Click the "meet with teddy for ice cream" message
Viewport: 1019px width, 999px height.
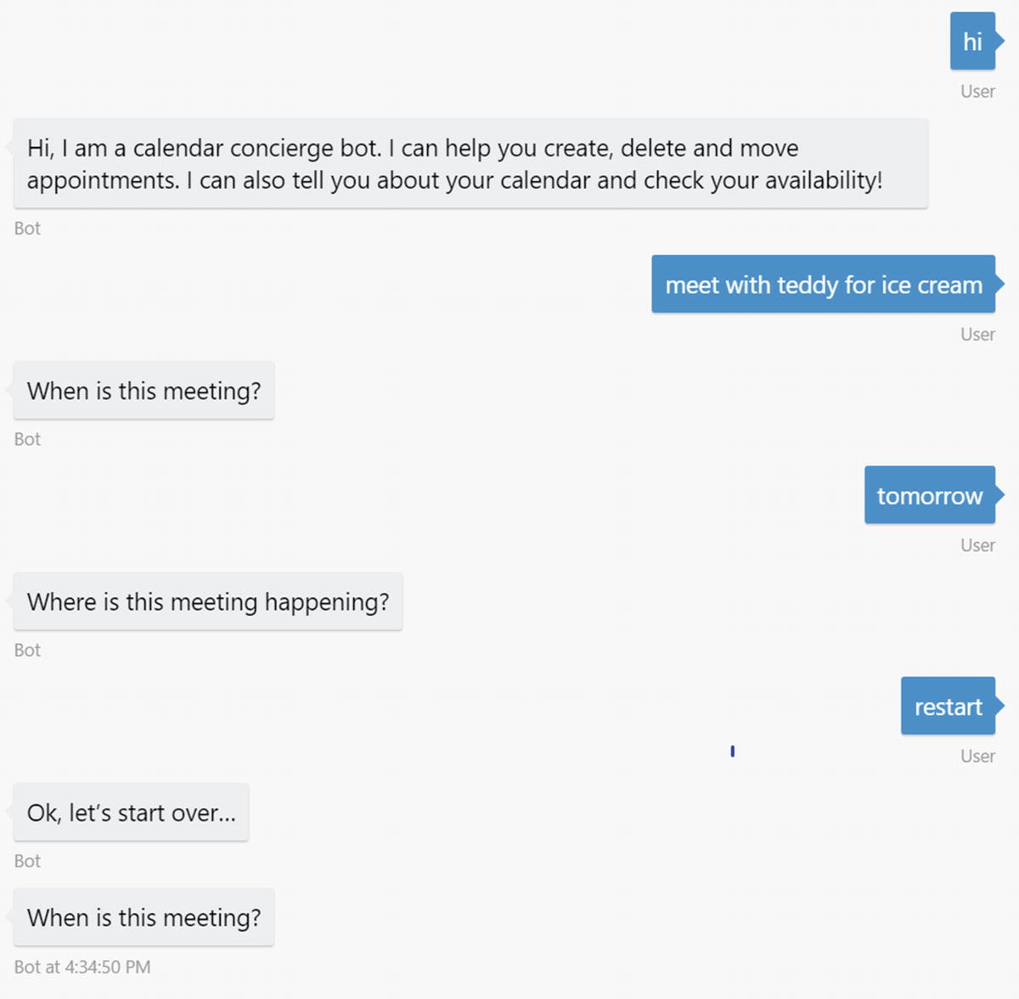[x=823, y=285]
